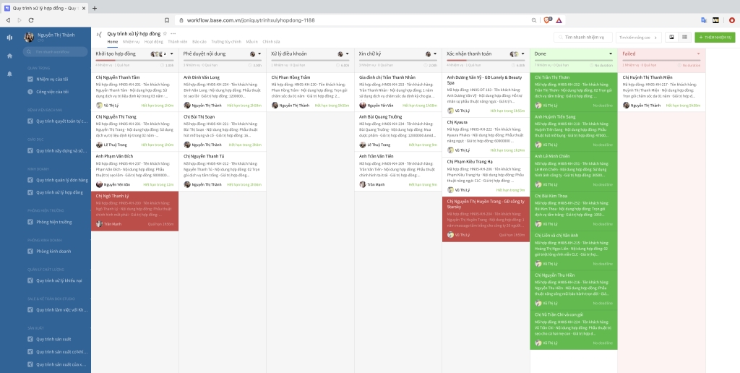Open the Thành viên tab
Viewport: 740px width, 373px height.
click(178, 42)
